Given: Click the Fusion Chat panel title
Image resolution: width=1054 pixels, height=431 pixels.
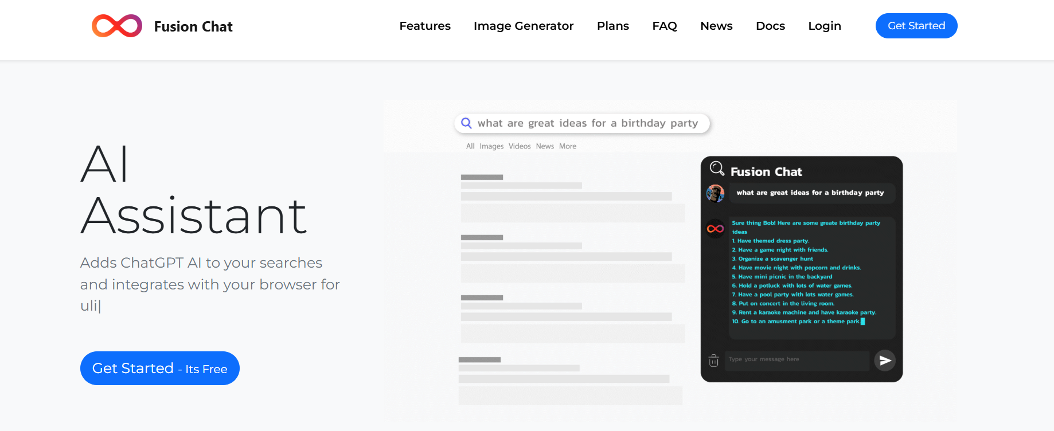Looking at the screenshot, I should click(x=766, y=171).
